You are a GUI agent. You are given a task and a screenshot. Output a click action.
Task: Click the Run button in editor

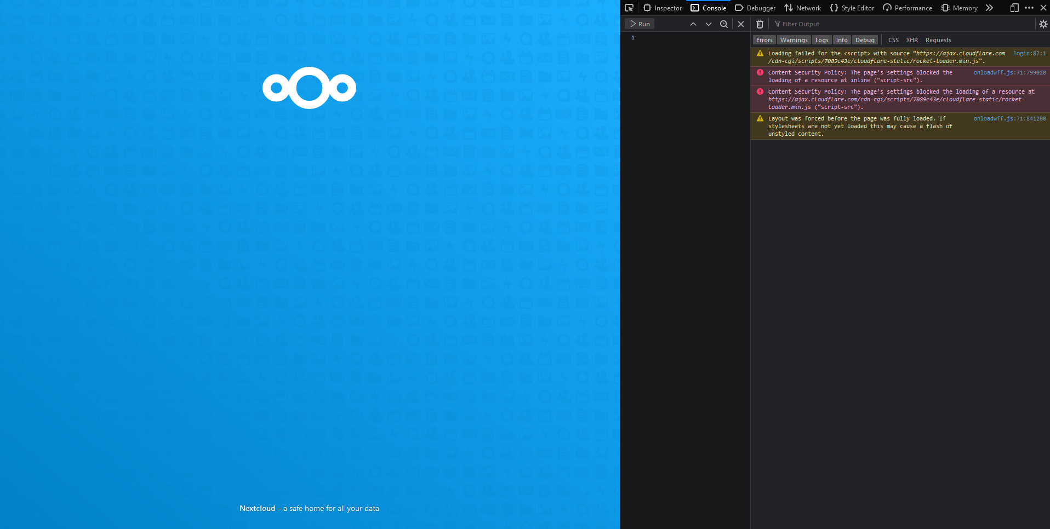pyautogui.click(x=640, y=24)
